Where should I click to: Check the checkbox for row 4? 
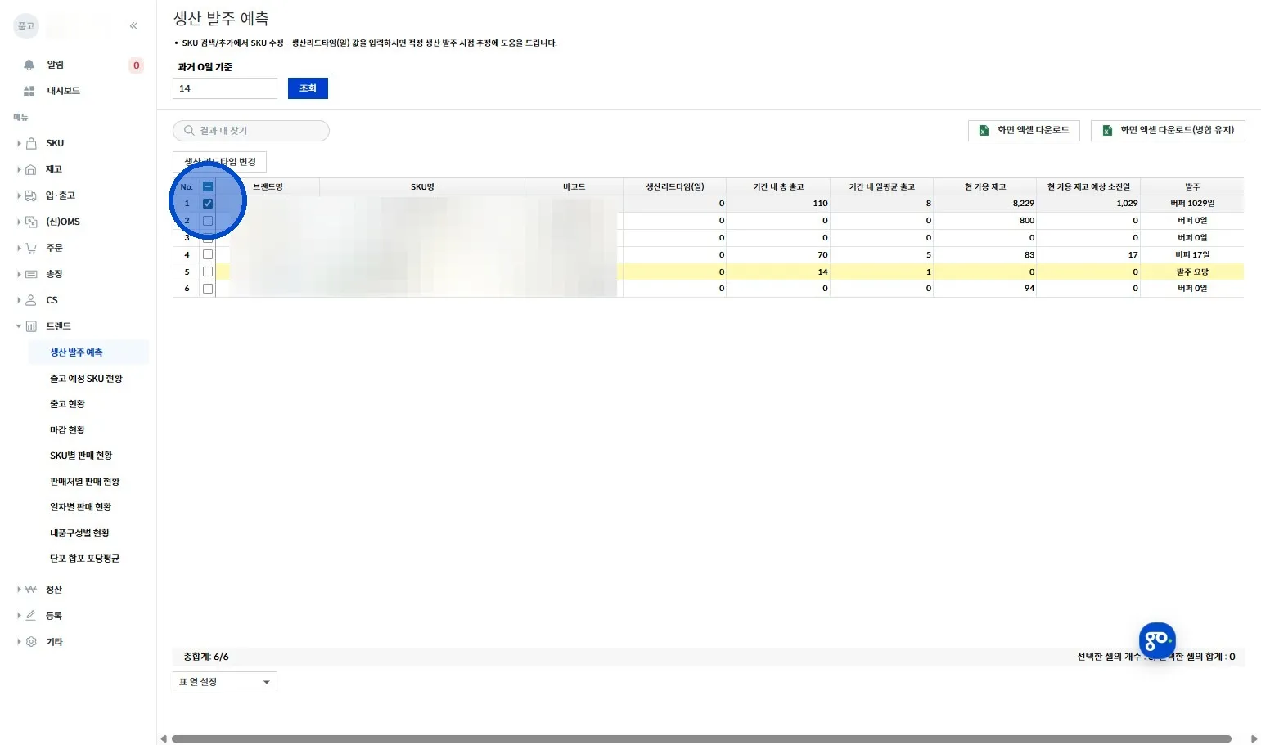[x=208, y=254]
